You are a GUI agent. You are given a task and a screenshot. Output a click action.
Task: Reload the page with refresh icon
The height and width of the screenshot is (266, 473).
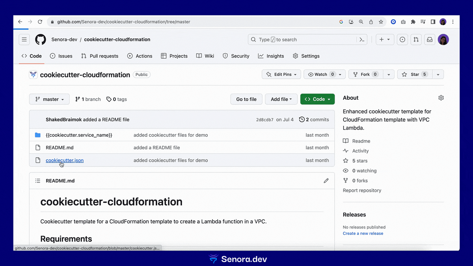pos(40,22)
